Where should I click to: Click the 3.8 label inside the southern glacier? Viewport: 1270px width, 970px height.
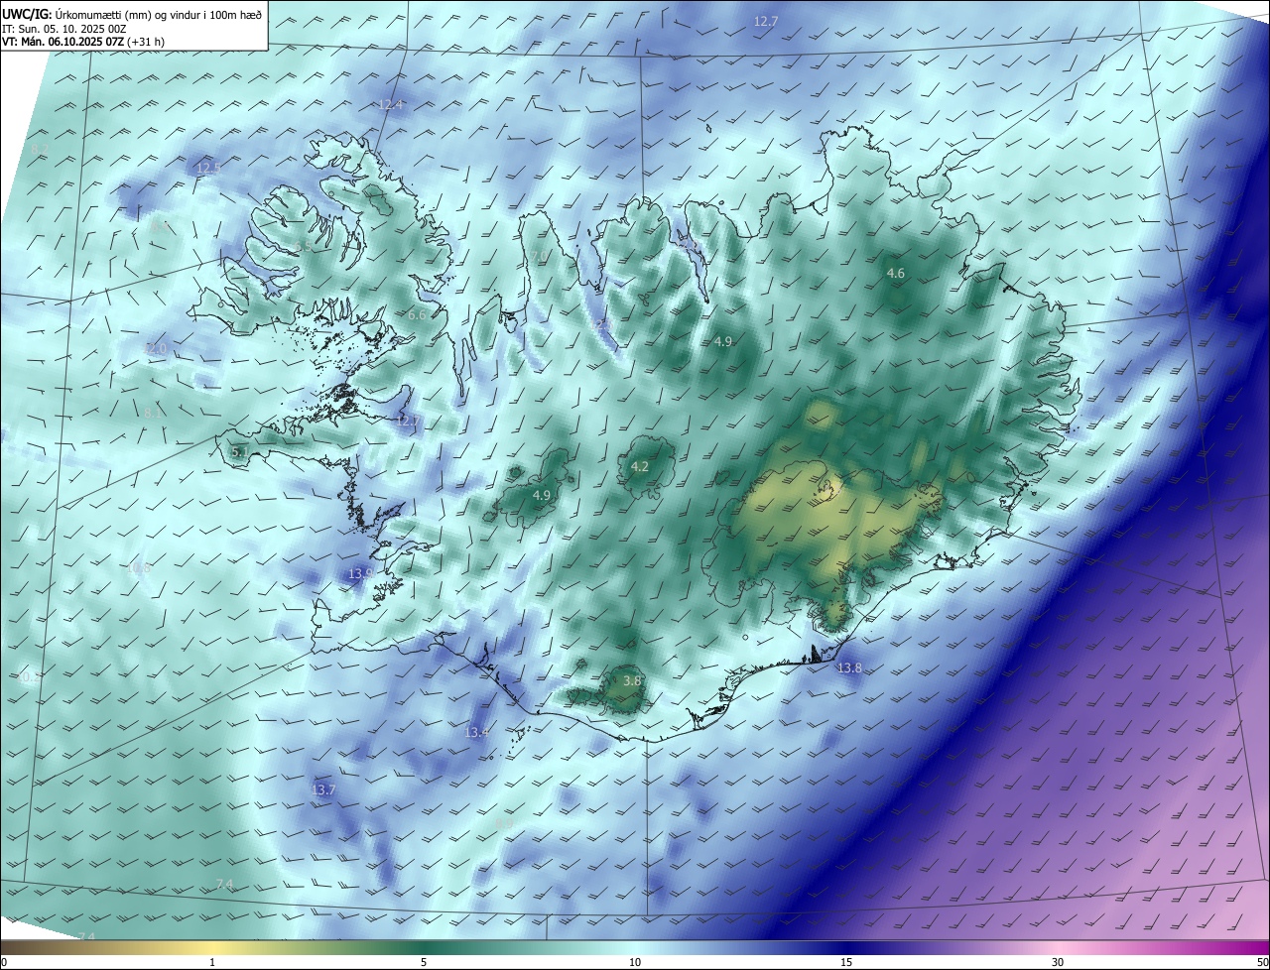[x=632, y=680]
